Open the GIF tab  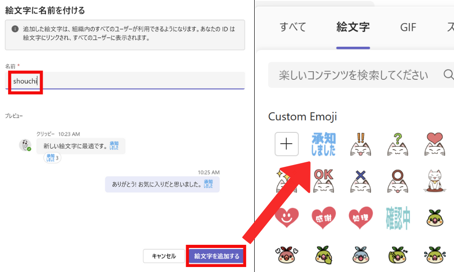(408, 27)
